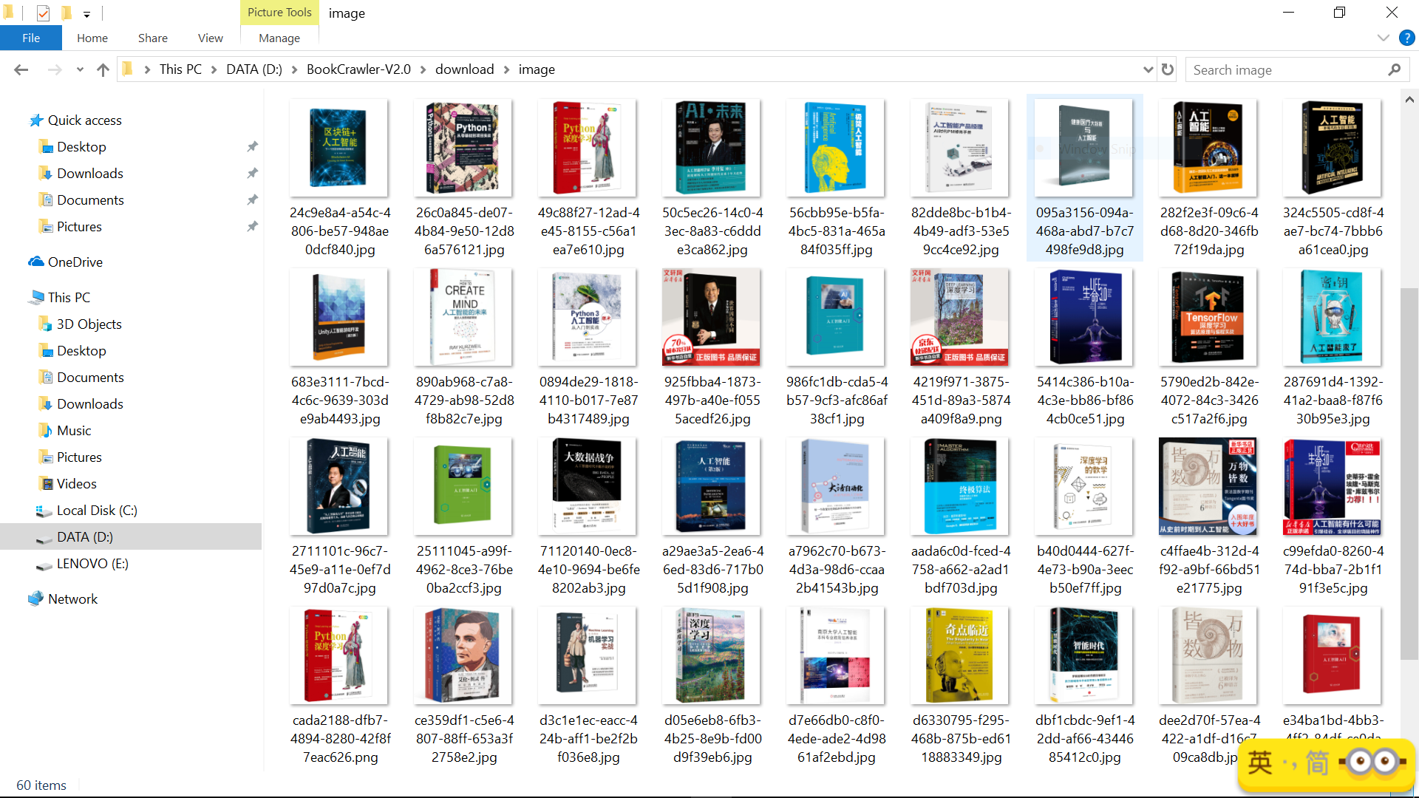Expand the ribbon with the chevron
This screenshot has width=1419, height=798.
pos(1383,38)
